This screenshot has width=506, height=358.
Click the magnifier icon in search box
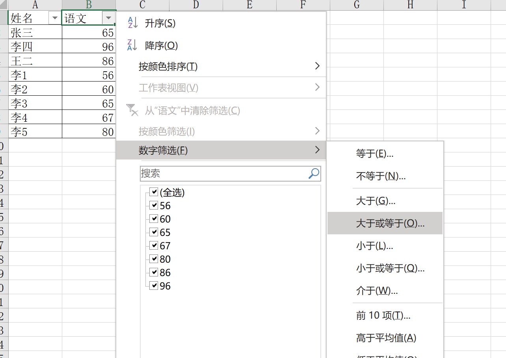pyautogui.click(x=314, y=174)
